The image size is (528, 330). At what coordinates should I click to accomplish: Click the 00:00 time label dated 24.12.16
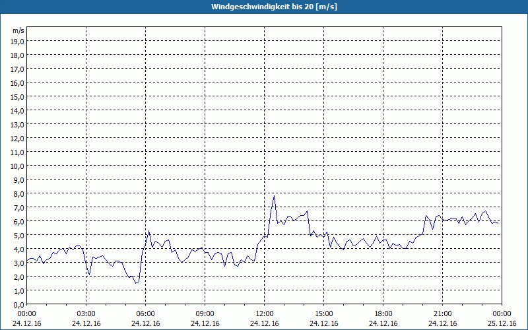coord(26,314)
